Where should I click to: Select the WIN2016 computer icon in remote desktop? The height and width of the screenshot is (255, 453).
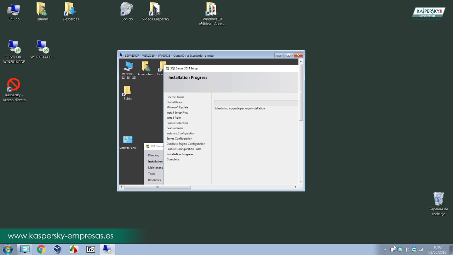(x=127, y=70)
